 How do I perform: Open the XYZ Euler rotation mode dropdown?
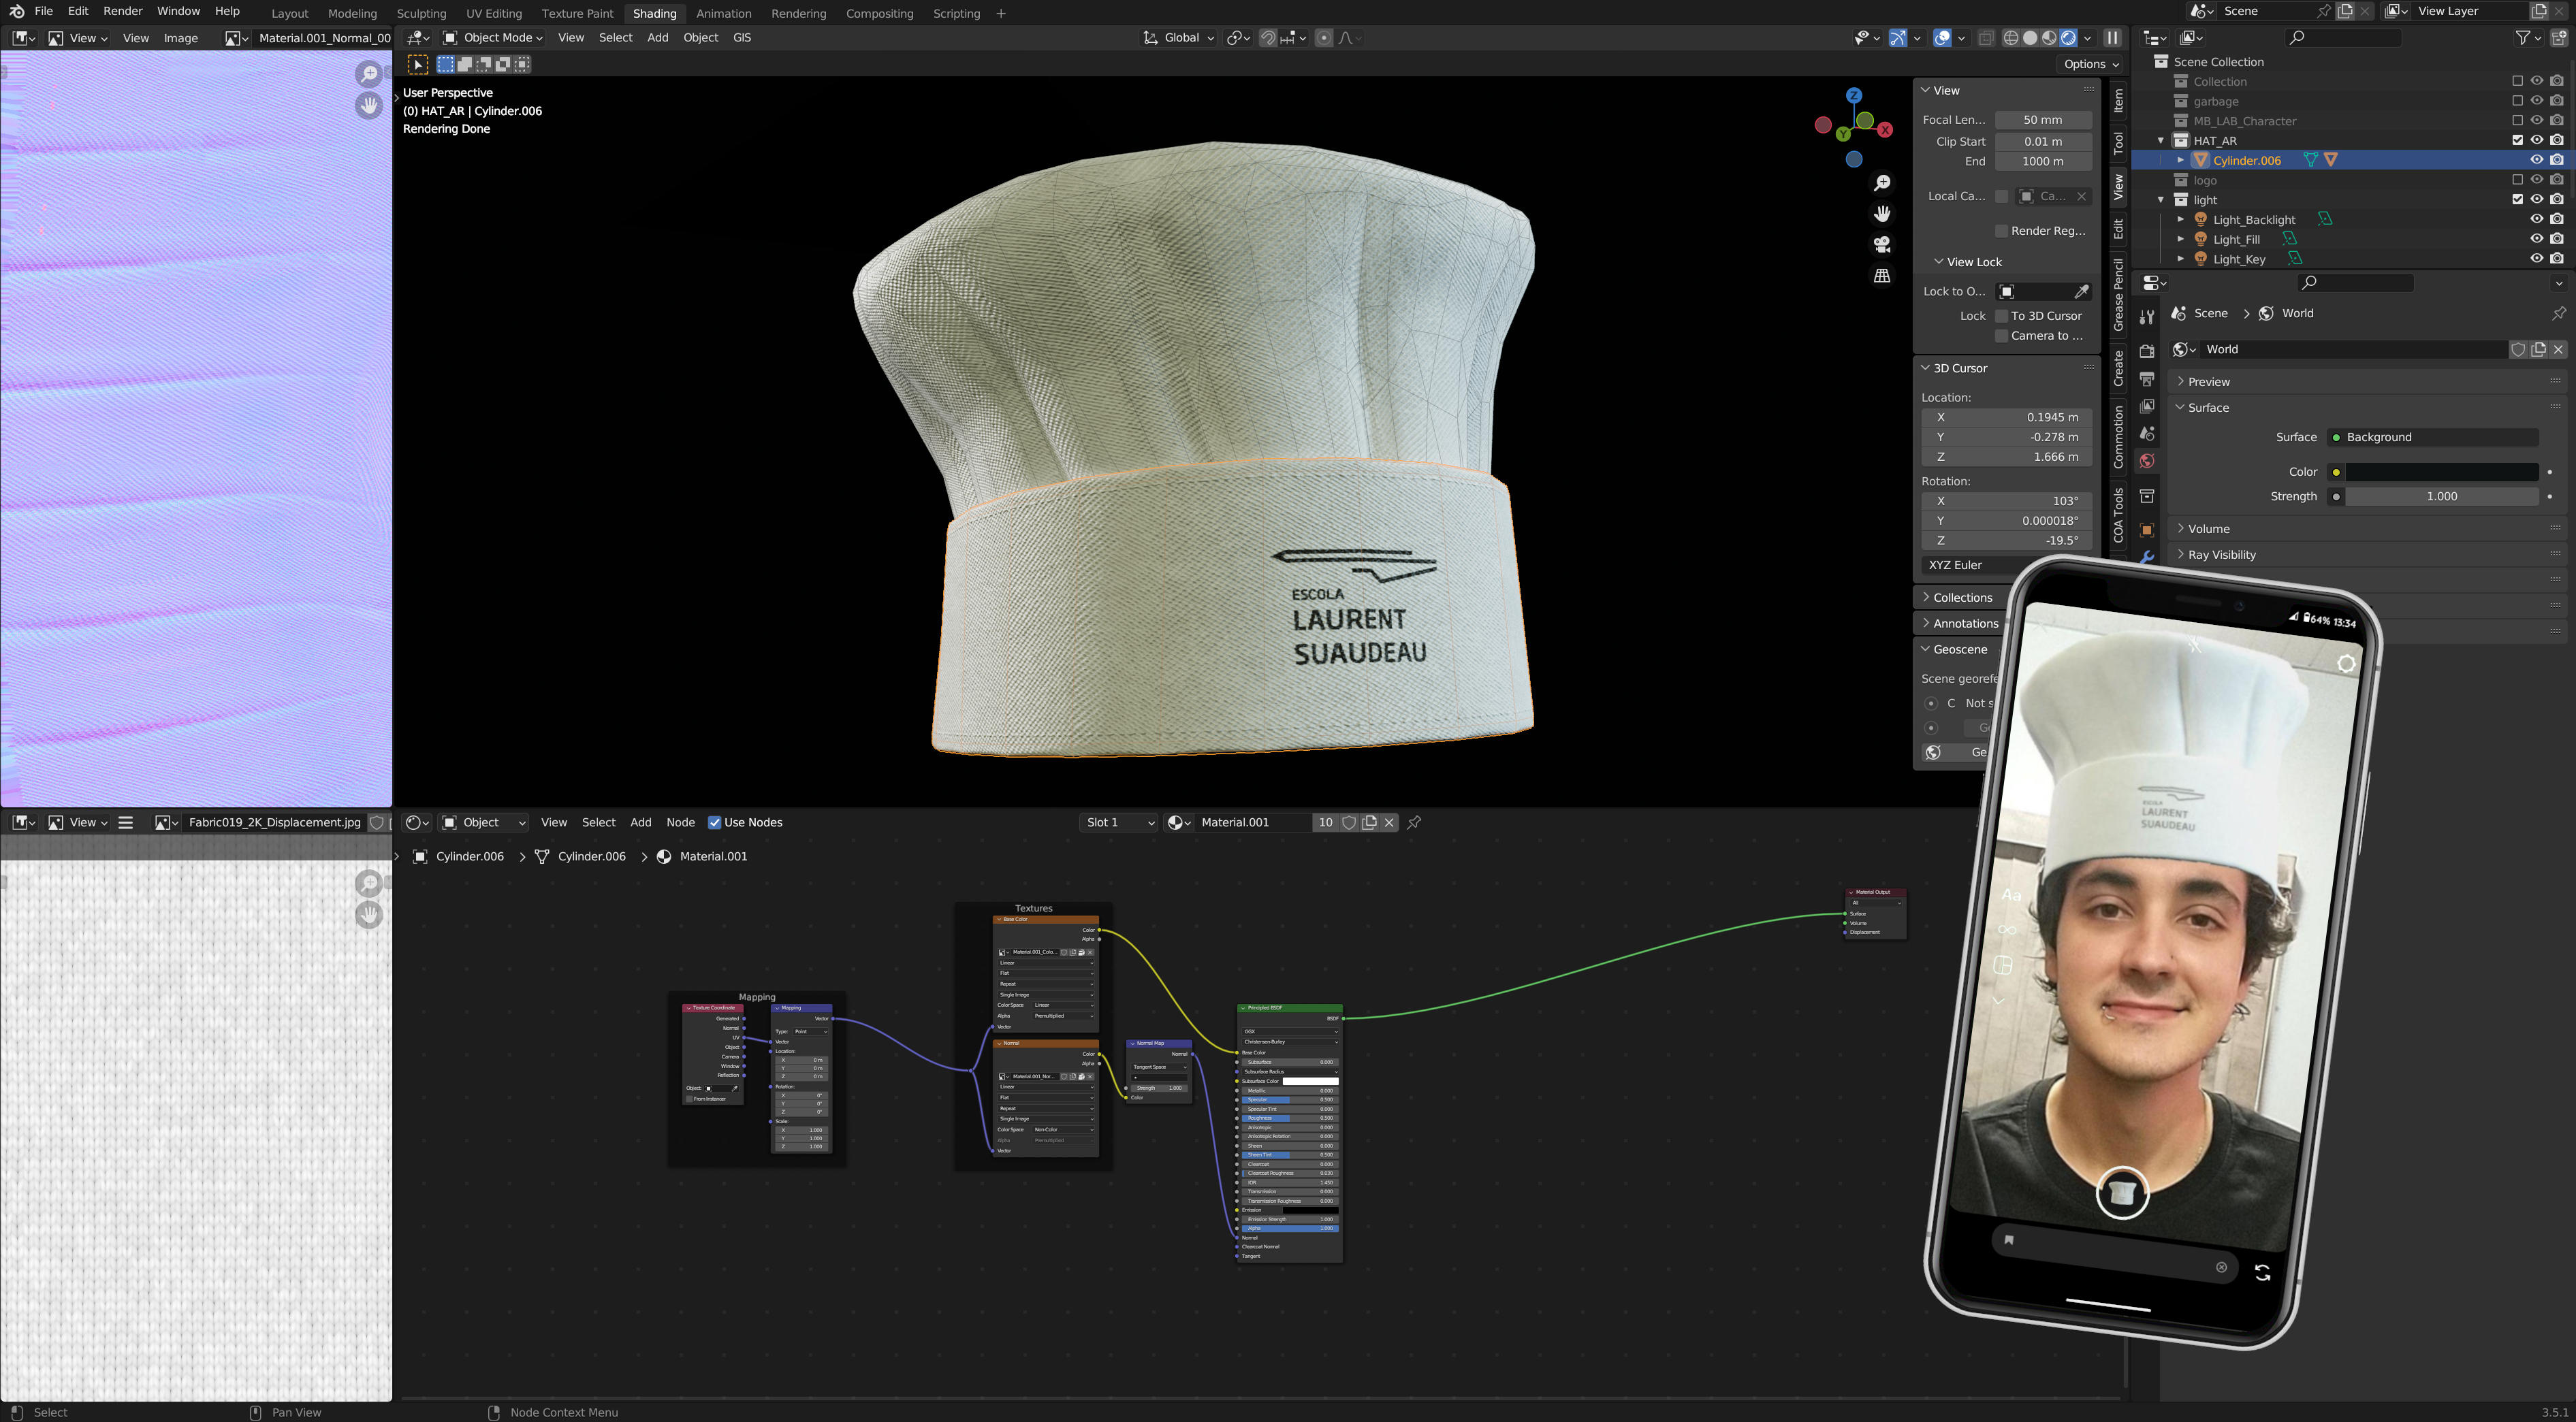[2006, 565]
